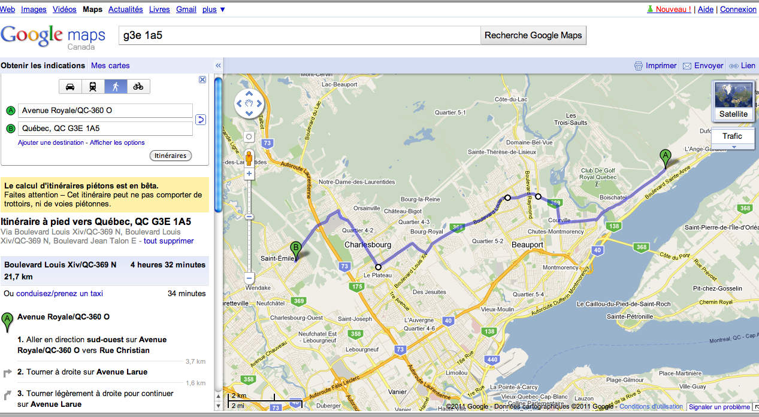Select the walking travel mode icon

pos(116,86)
